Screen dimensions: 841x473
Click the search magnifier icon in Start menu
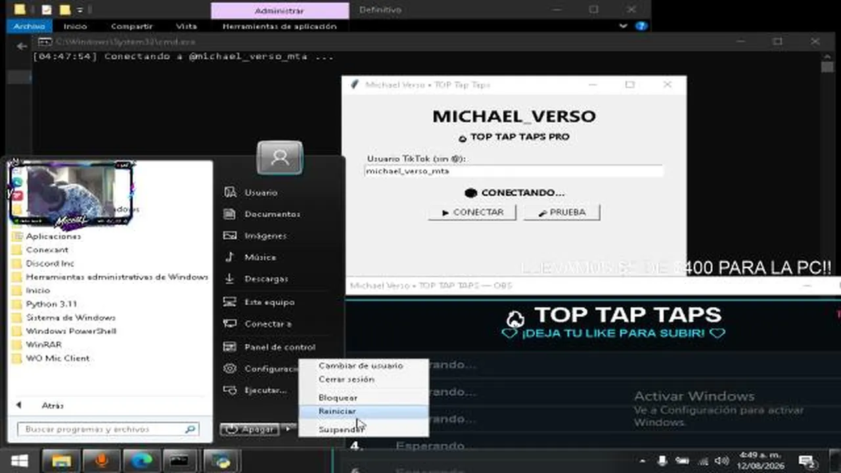(190, 429)
